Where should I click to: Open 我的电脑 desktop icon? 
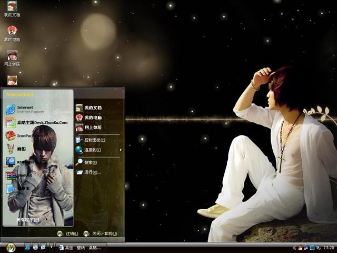pyautogui.click(x=12, y=33)
